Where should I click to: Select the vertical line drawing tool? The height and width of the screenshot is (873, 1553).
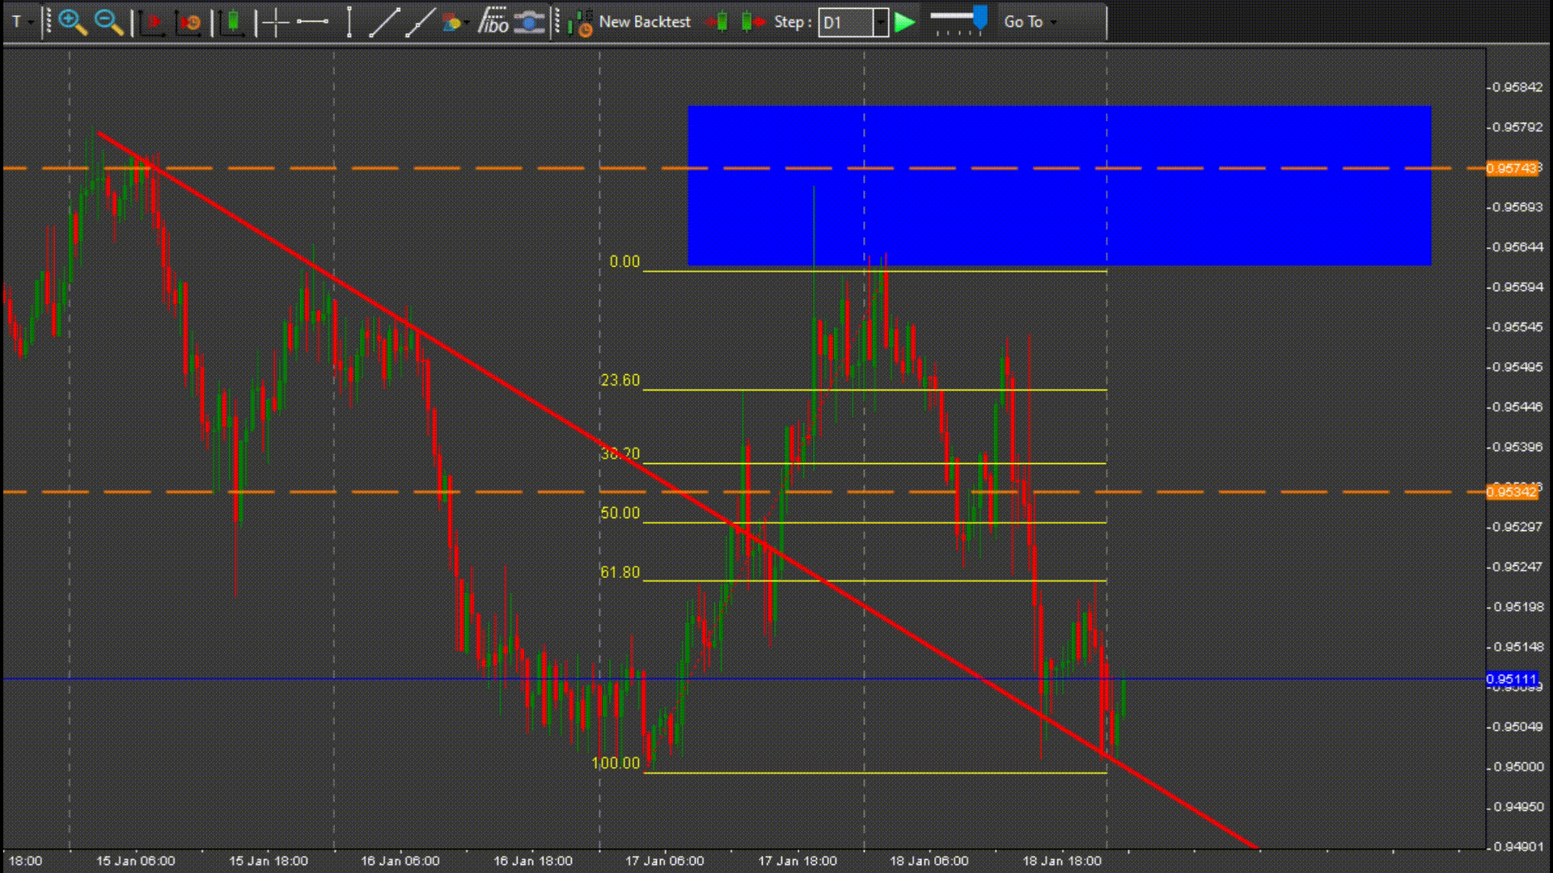pyautogui.click(x=349, y=22)
